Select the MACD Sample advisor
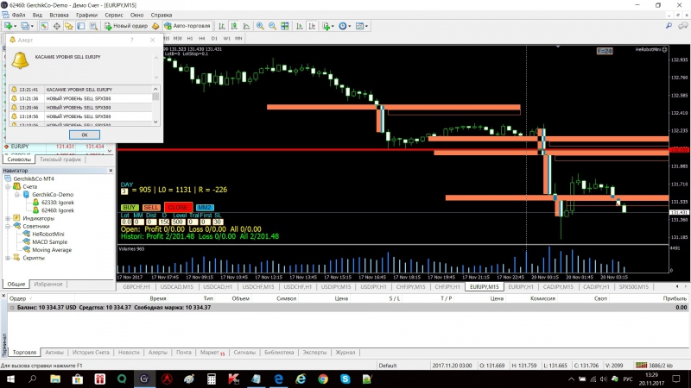Image resolution: width=691 pixels, height=388 pixels. 49,242
